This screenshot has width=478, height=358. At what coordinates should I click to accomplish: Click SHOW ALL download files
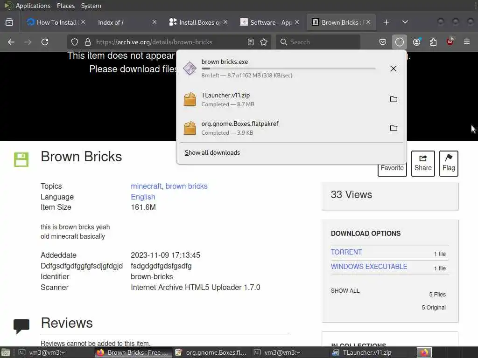point(345,291)
